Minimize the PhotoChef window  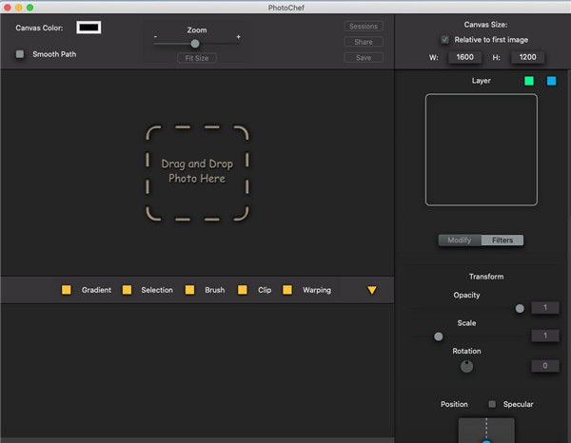coord(19,8)
